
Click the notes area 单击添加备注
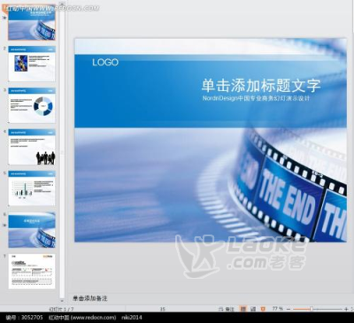(x=90, y=298)
